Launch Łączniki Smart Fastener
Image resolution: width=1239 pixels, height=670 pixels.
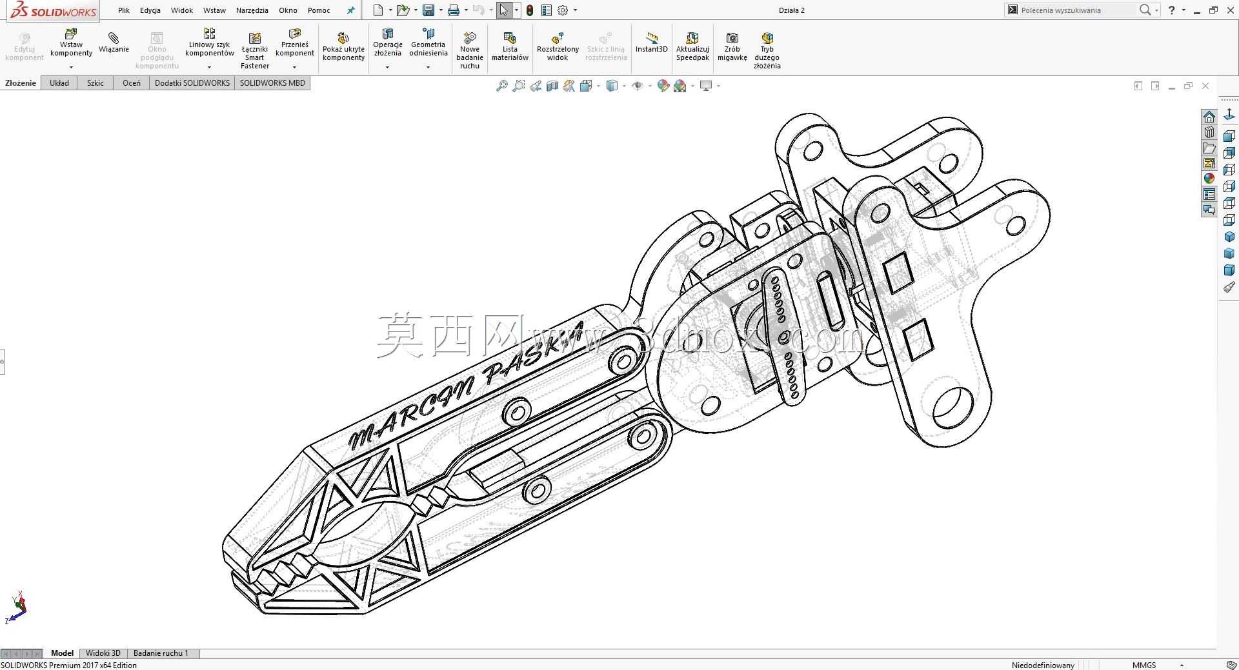pyautogui.click(x=255, y=50)
